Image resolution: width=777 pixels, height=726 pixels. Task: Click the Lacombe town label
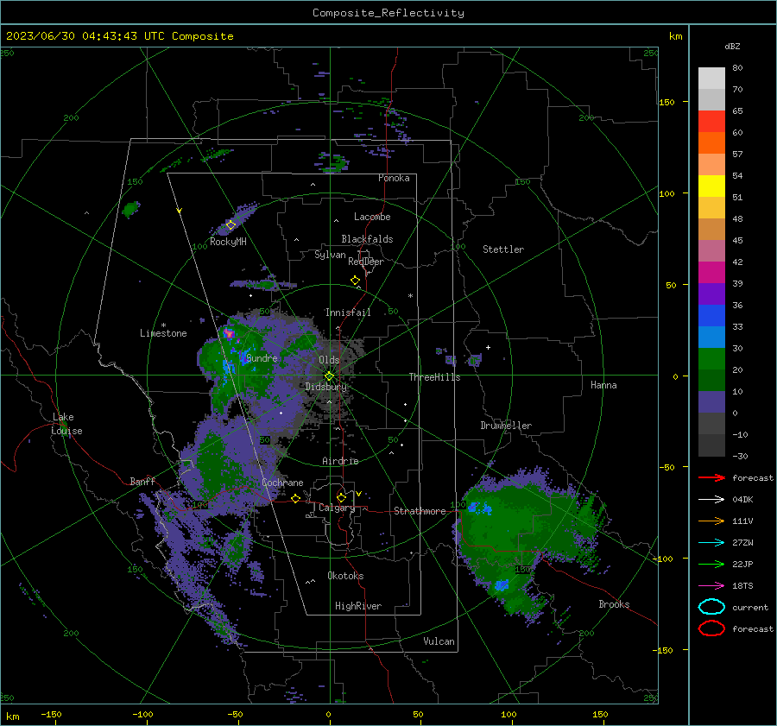pyautogui.click(x=372, y=217)
